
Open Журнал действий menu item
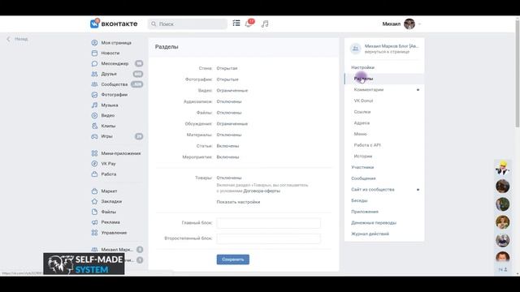(370, 234)
